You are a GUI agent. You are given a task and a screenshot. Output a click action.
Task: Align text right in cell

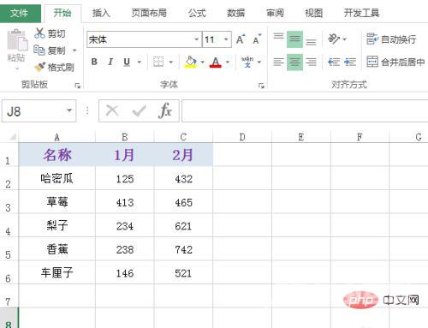(x=311, y=62)
